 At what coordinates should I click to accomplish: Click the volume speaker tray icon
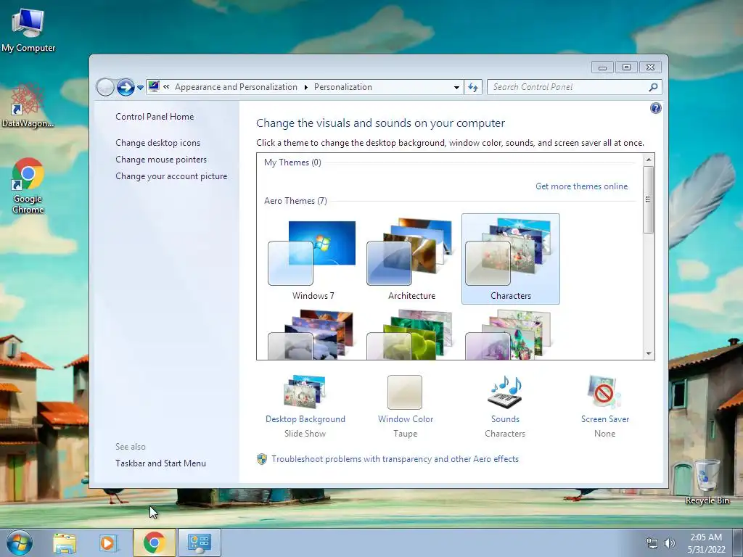[x=669, y=543]
